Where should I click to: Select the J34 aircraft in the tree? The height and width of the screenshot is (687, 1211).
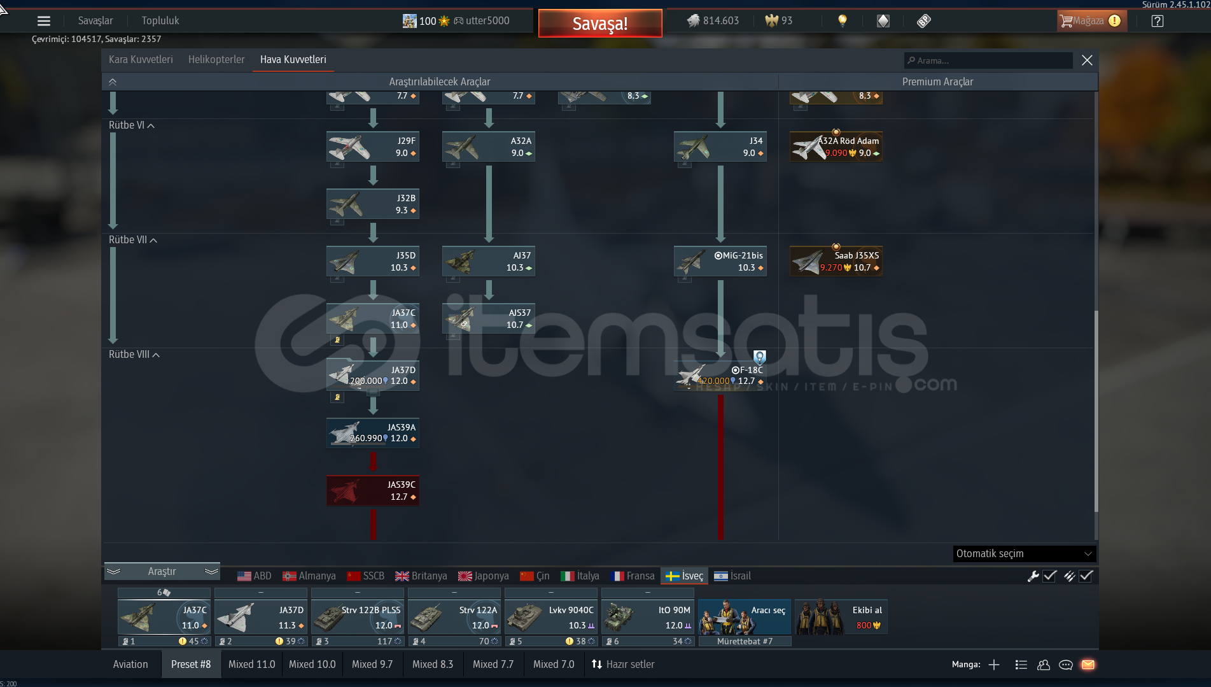pyautogui.click(x=720, y=146)
